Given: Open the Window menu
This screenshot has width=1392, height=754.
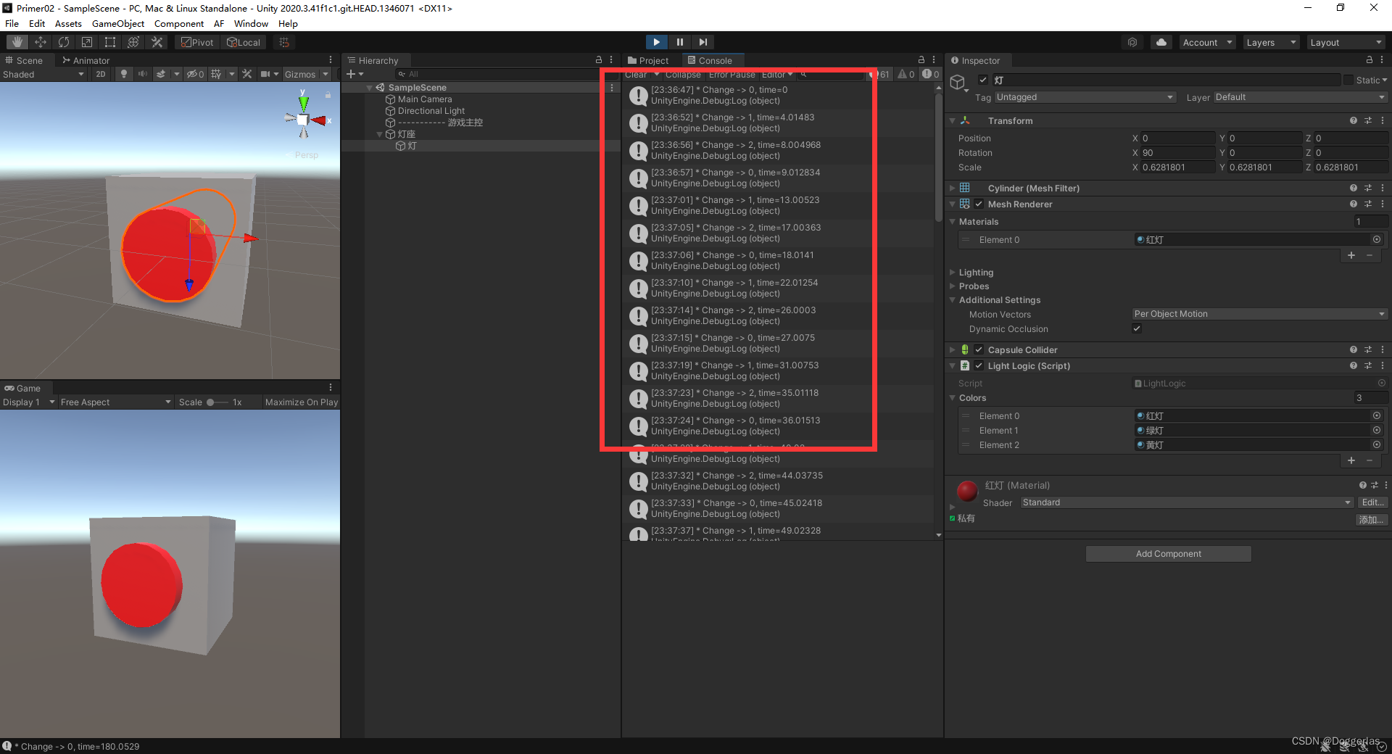Looking at the screenshot, I should (251, 23).
